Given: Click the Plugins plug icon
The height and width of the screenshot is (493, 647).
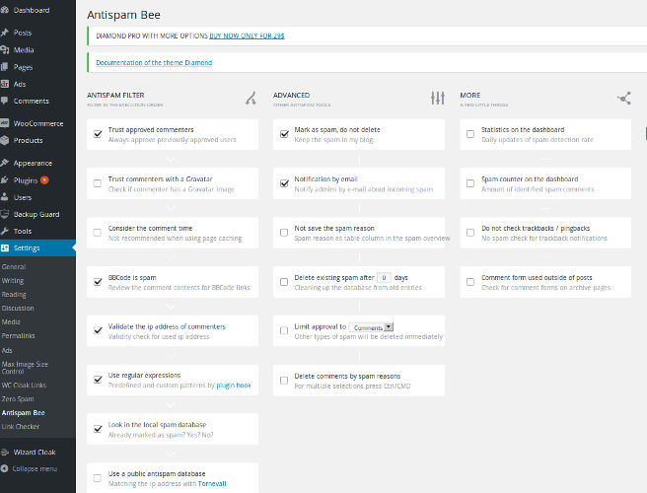Looking at the screenshot, I should [x=5, y=180].
